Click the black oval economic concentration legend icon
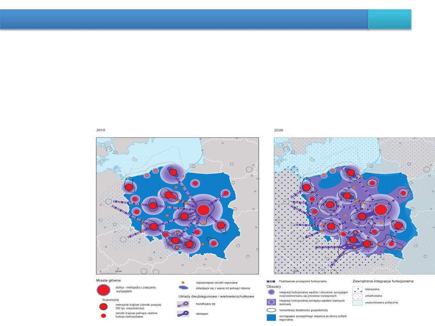Viewport: 435px width, 326px height. (x=271, y=310)
